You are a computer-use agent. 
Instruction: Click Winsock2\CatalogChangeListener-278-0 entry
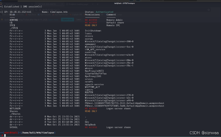coord(109,95)
